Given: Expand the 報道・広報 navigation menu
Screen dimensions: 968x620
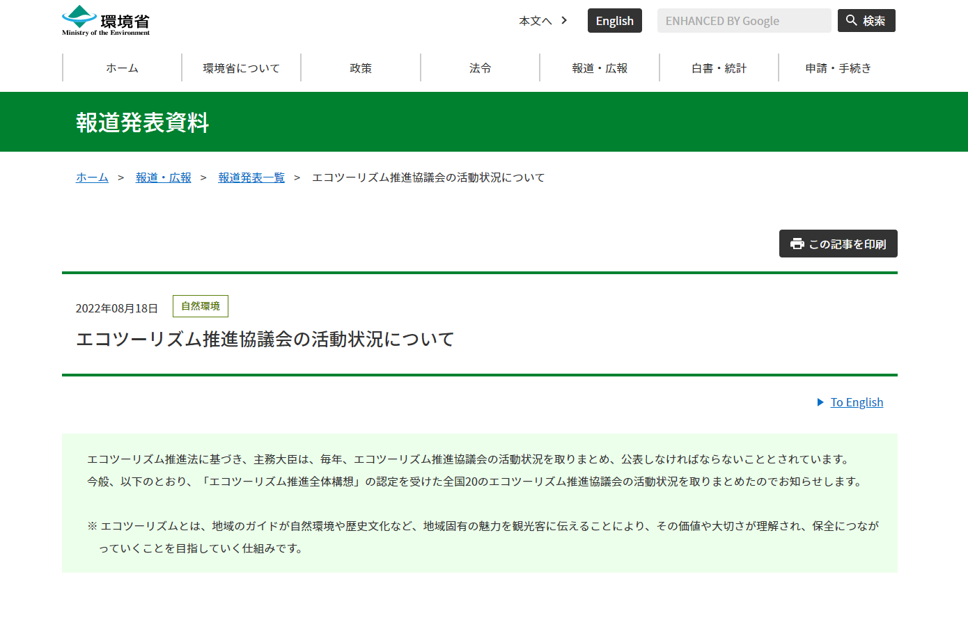Looking at the screenshot, I should coord(600,68).
